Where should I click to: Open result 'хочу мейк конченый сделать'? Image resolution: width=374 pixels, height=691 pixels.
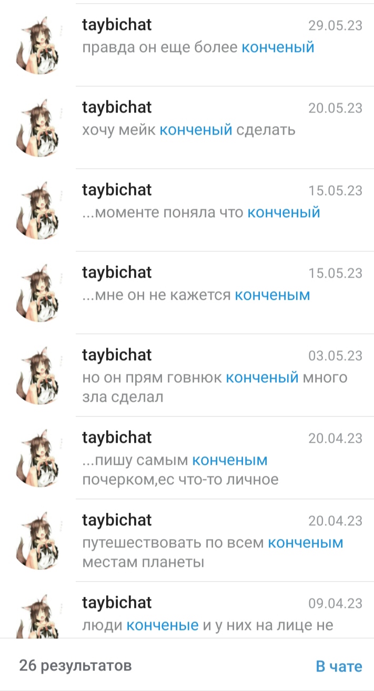187,127
